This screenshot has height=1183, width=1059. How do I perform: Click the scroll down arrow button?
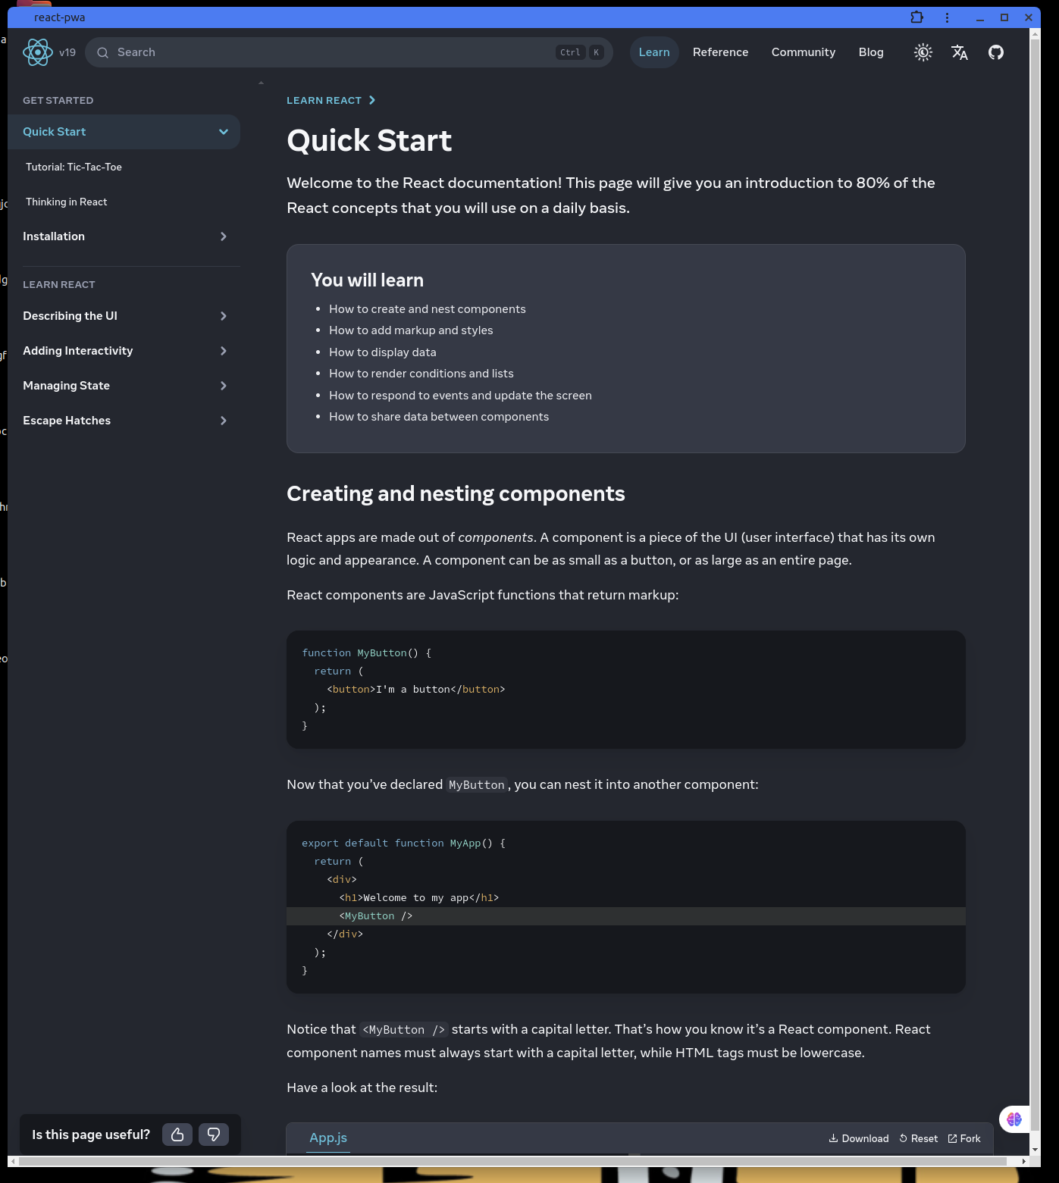(1035, 1150)
